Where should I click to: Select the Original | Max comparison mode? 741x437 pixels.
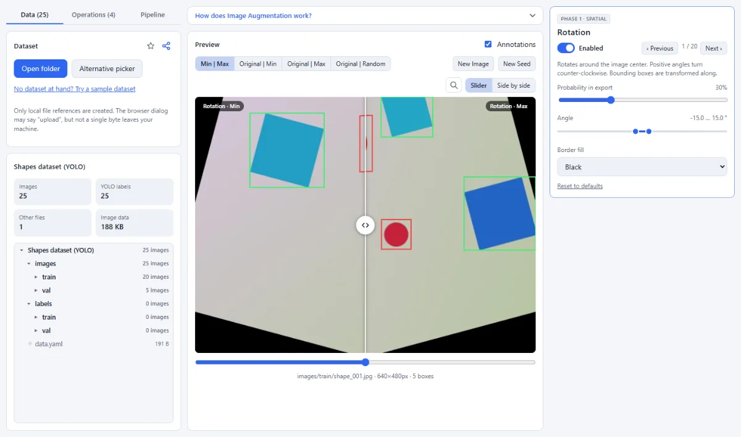coord(306,64)
